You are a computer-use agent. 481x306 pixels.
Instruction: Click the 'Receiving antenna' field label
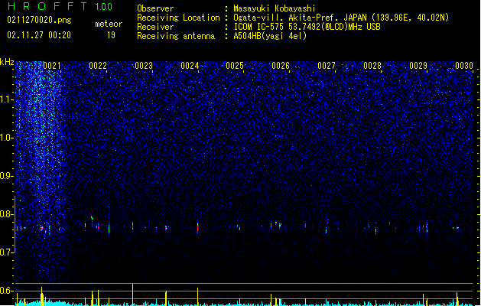176,36
